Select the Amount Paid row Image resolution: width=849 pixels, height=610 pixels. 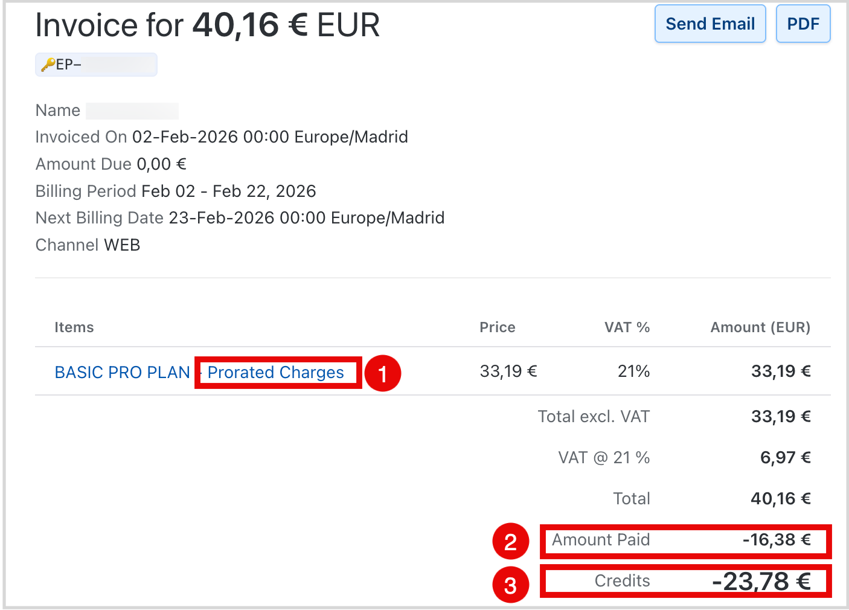pos(685,540)
